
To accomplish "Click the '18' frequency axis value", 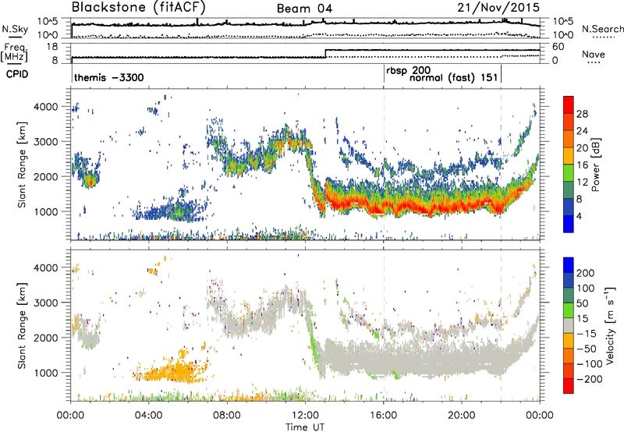I will [52, 47].
